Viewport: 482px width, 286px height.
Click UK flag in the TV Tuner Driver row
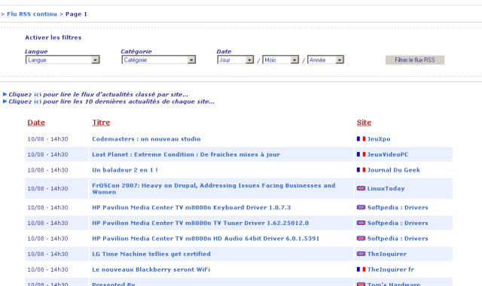[361, 223]
